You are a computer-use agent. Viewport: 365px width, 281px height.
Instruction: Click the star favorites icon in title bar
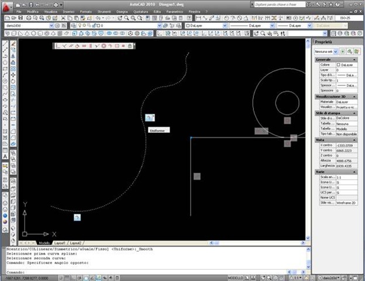[331, 5]
